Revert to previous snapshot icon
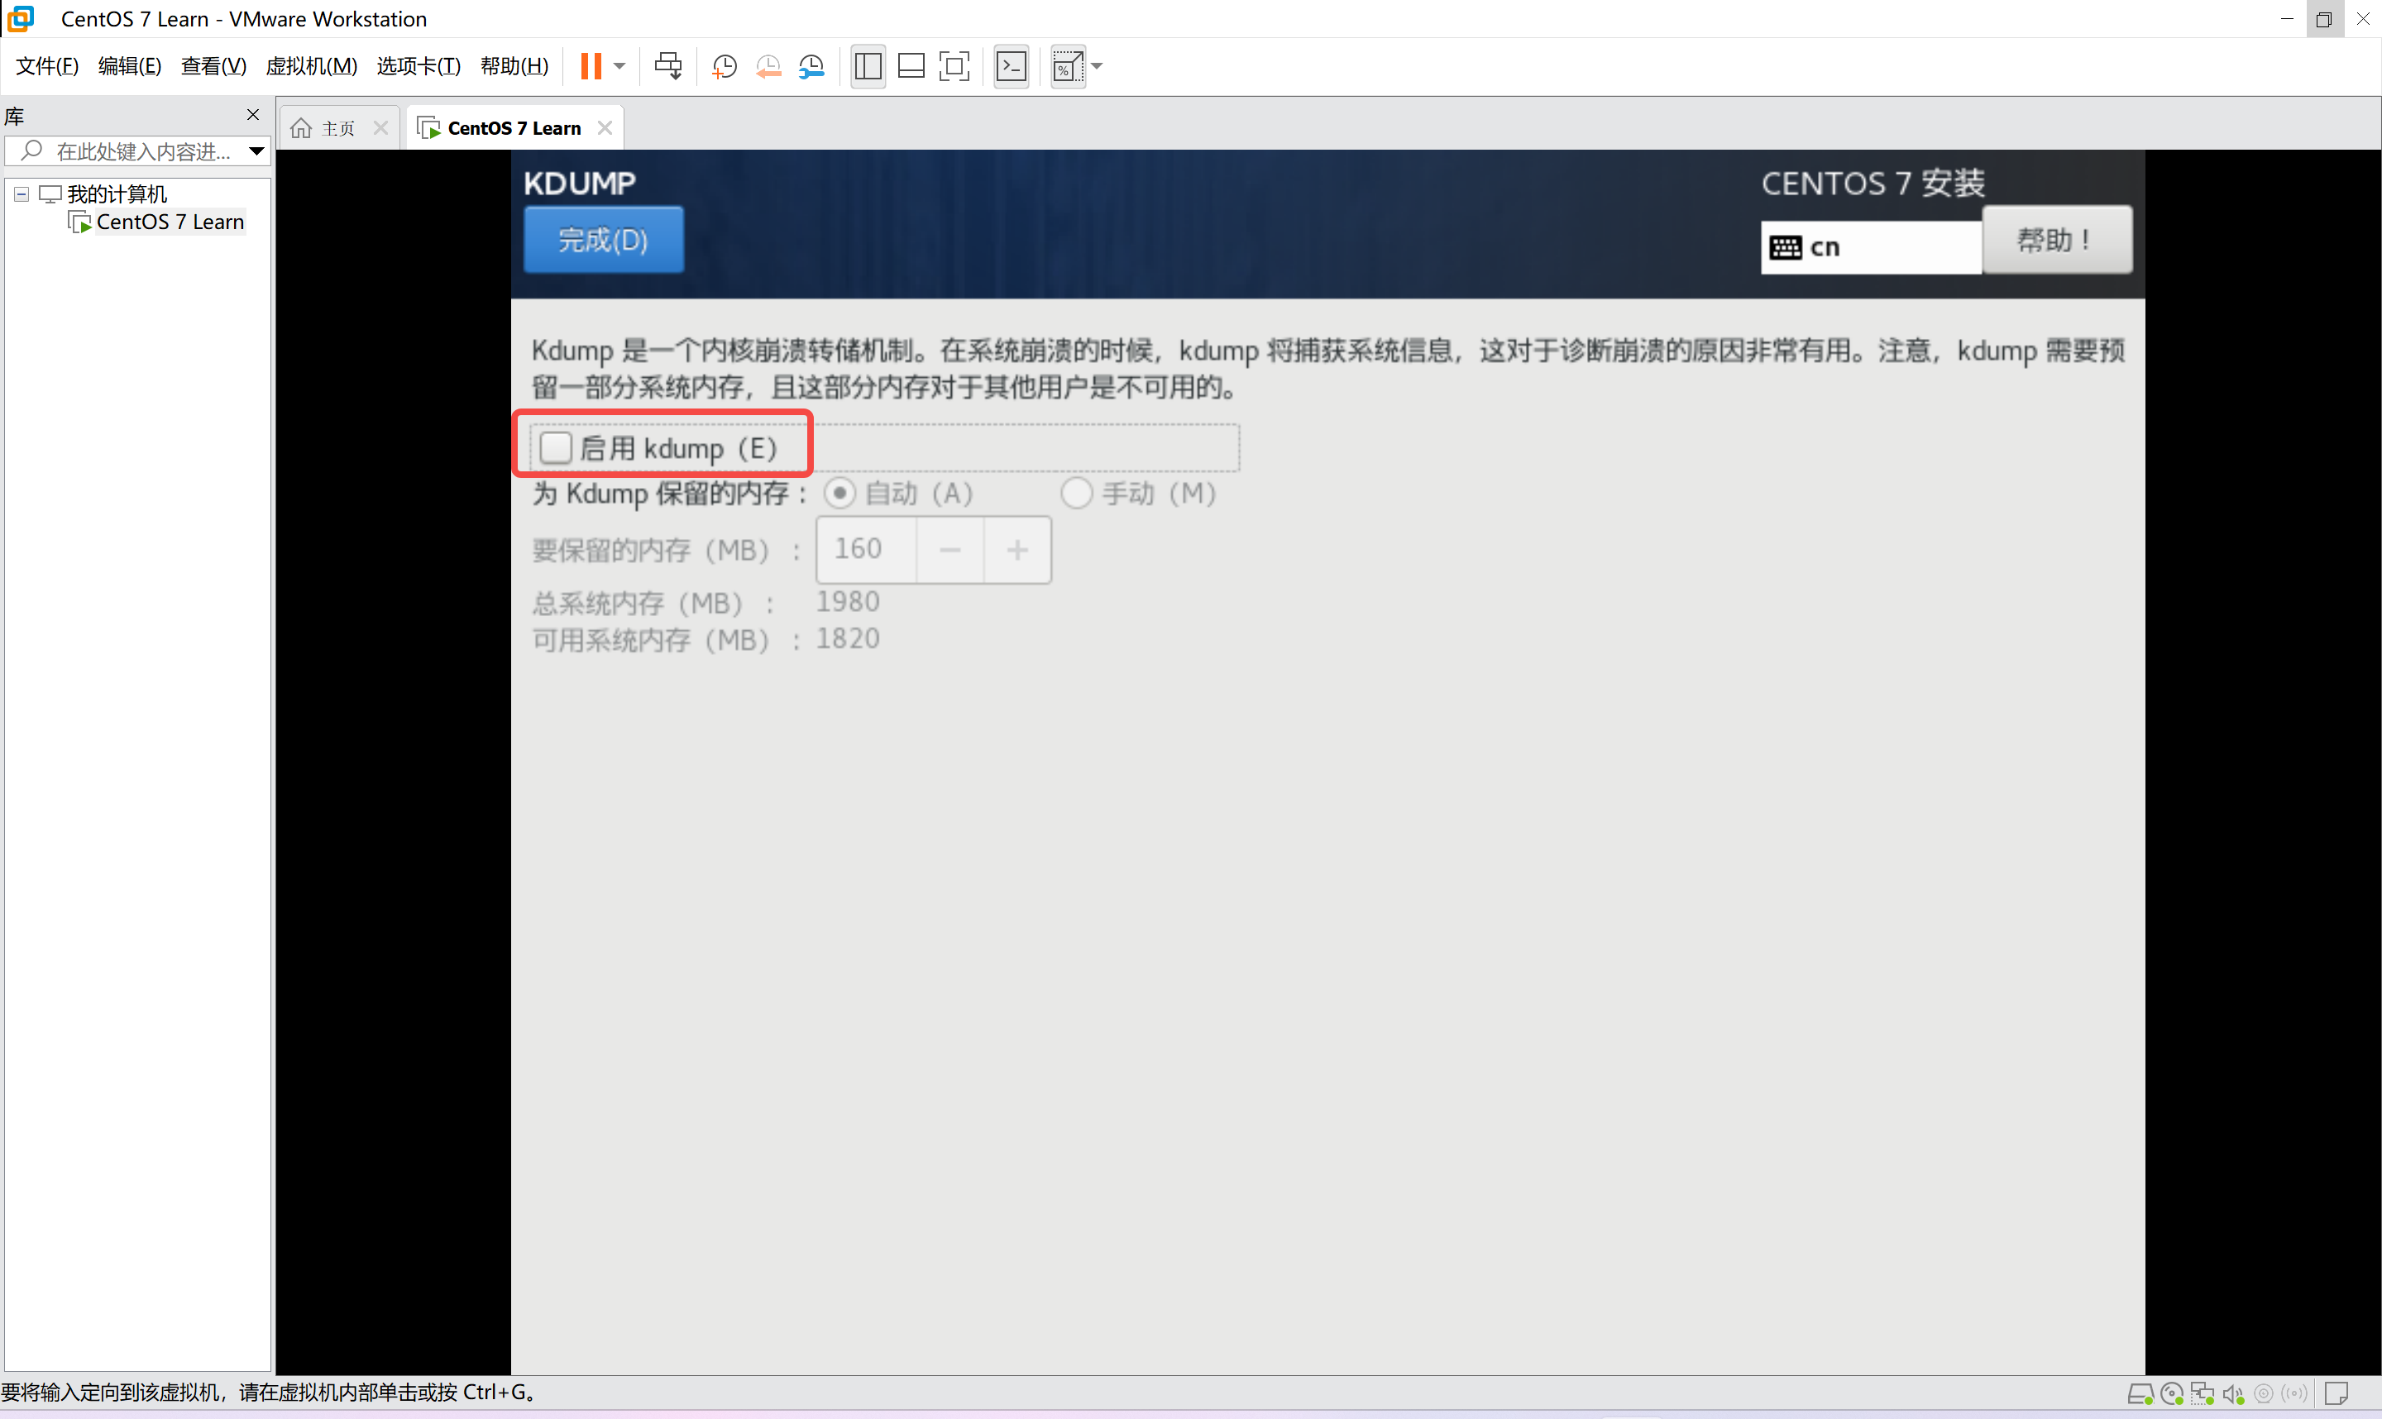2382x1419 pixels. coord(768,66)
